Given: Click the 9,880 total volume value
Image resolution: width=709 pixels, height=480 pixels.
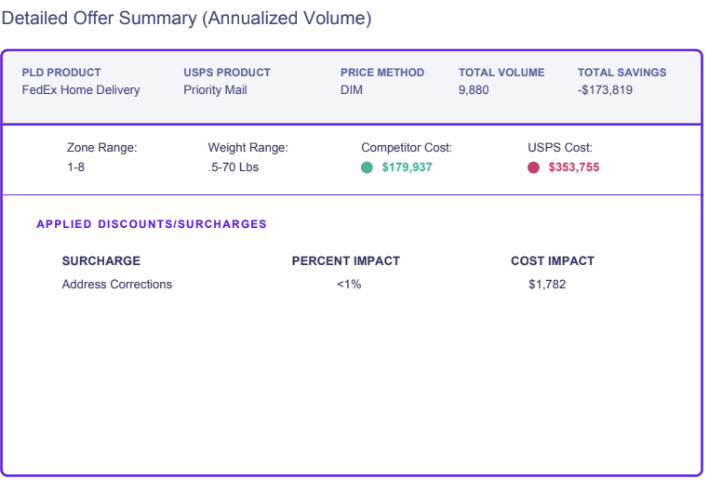Looking at the screenshot, I should tap(474, 90).
